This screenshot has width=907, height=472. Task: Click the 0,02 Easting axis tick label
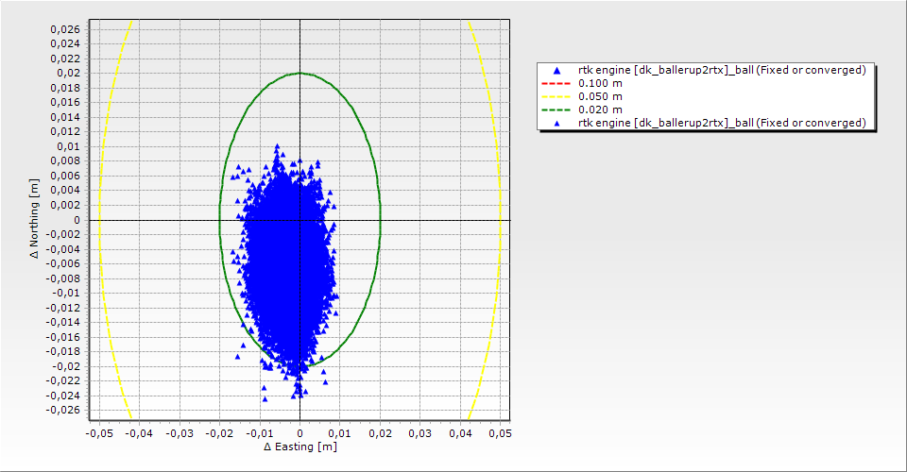(x=380, y=433)
